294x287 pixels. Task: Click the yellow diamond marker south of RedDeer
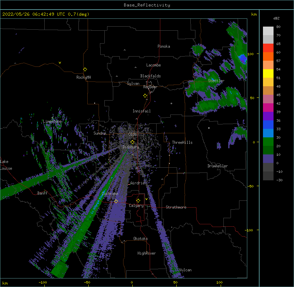tap(145, 96)
